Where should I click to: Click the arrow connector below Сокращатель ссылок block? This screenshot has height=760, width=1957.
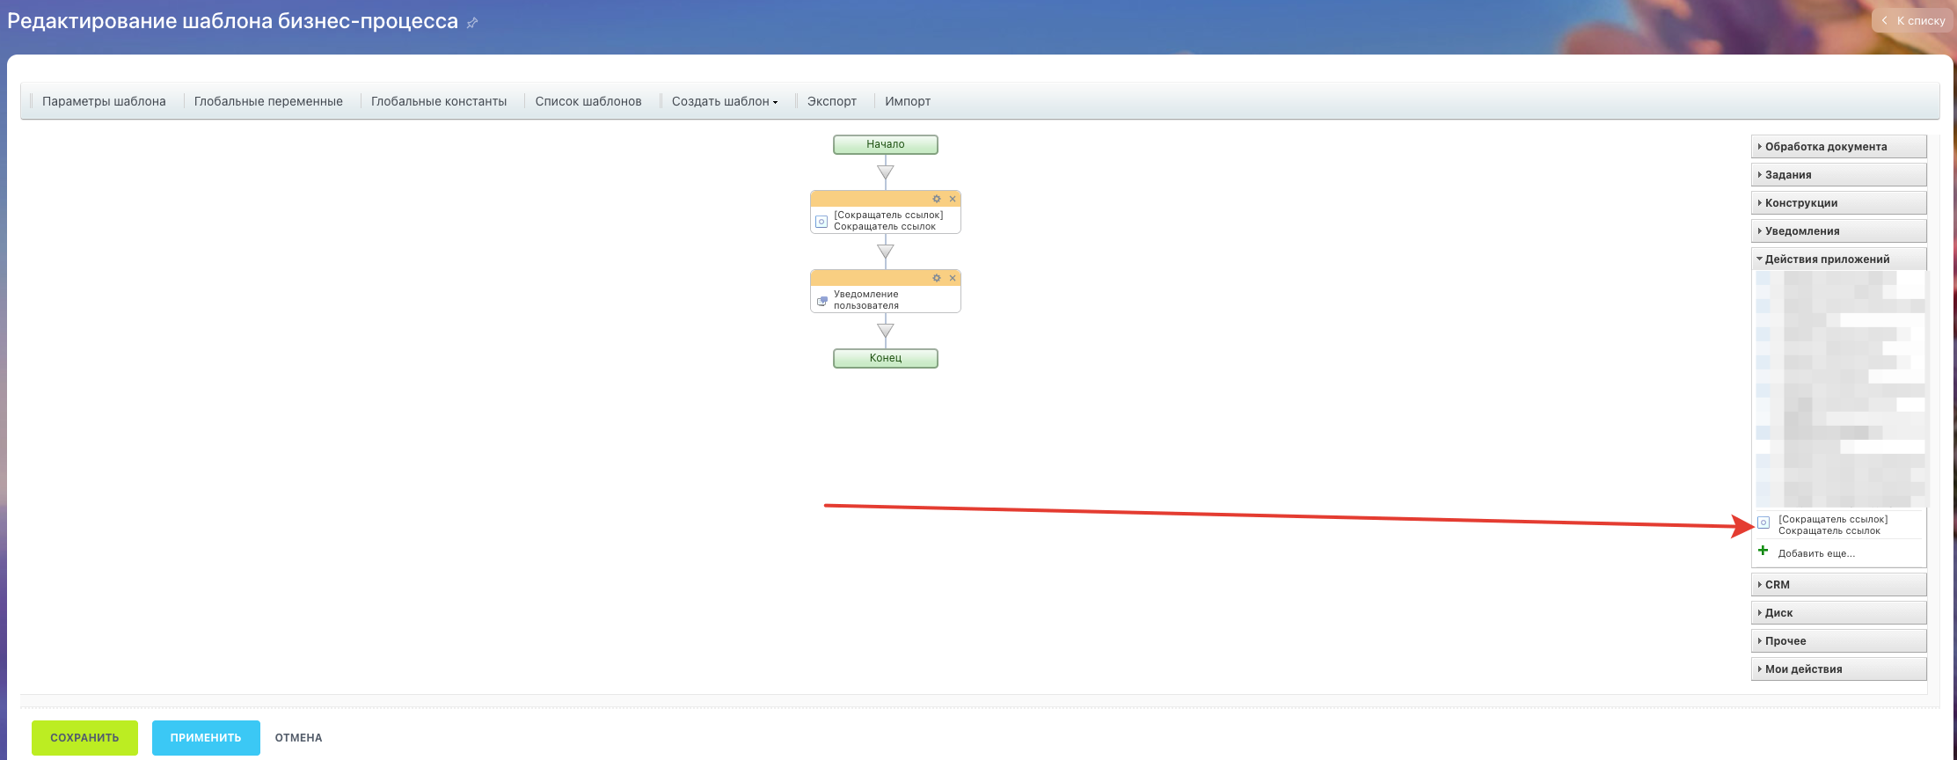coord(886,252)
